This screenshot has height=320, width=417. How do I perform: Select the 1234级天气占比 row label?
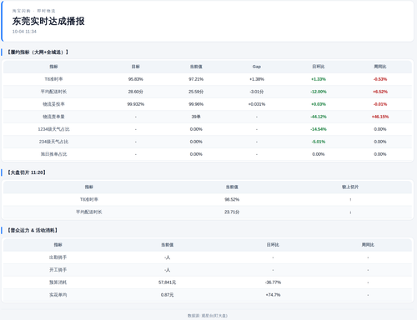coord(53,129)
